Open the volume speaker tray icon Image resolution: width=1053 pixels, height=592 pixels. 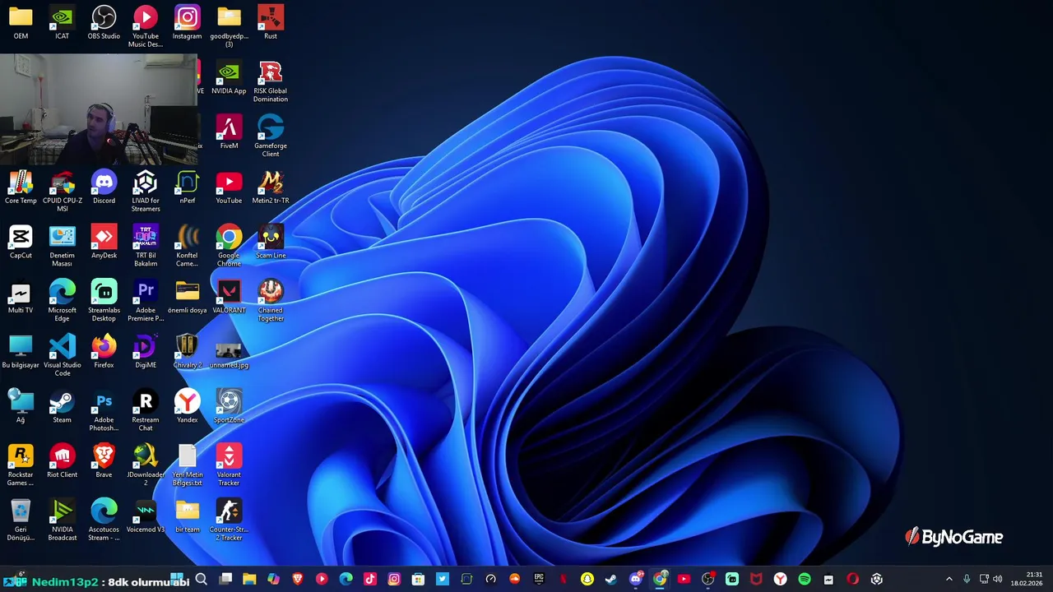[998, 579]
